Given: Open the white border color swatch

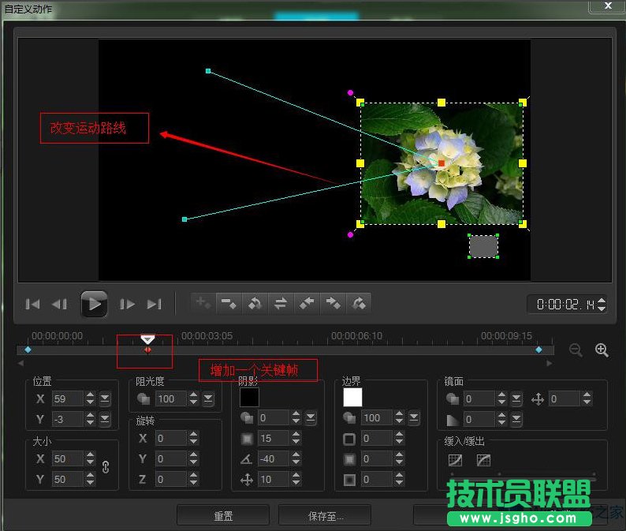Looking at the screenshot, I should click(352, 397).
